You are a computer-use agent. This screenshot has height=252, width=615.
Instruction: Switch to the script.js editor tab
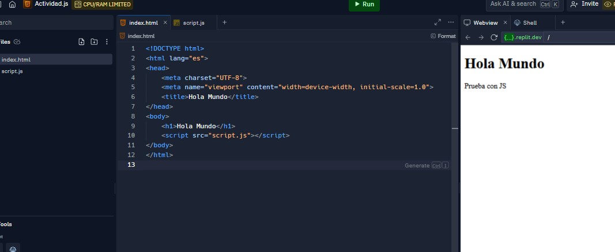pyautogui.click(x=194, y=22)
